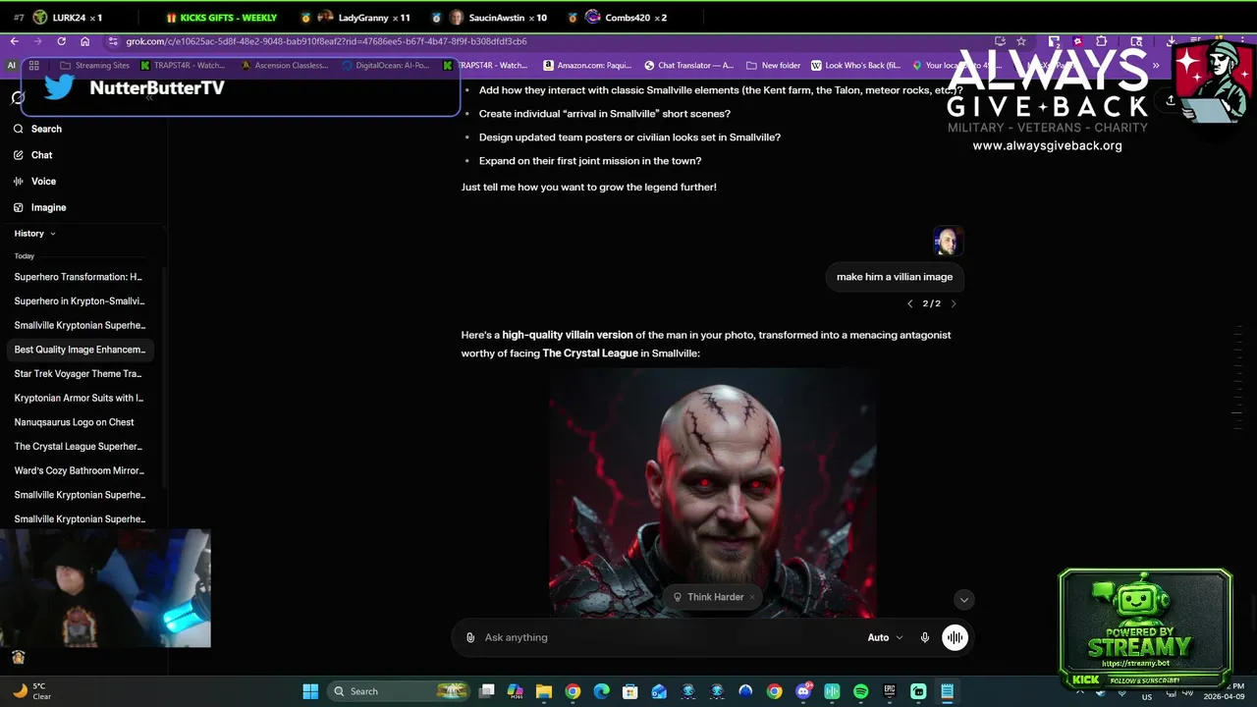Screen dimensions: 1257x707
Task: Open 'Star Trek Voyager Theme Tra...' chat
Action: click(79, 374)
